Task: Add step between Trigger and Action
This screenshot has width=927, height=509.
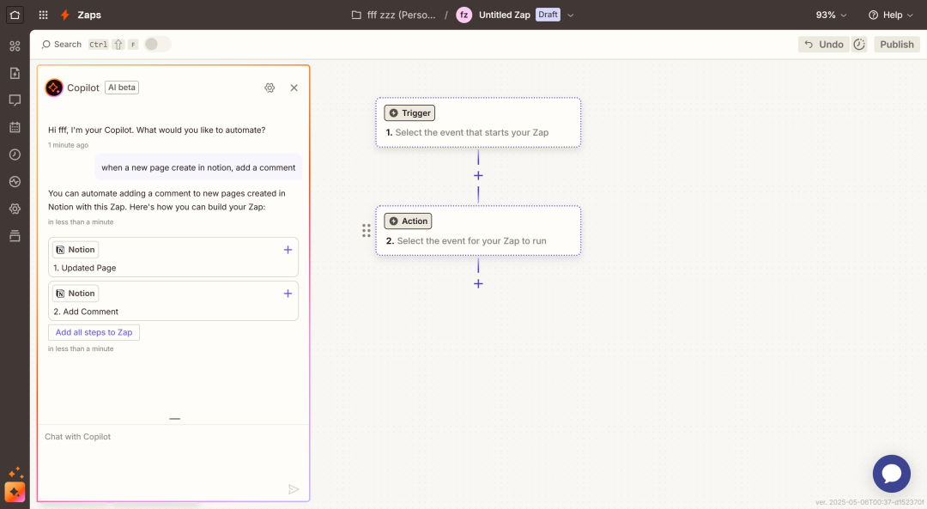Action: [478, 176]
